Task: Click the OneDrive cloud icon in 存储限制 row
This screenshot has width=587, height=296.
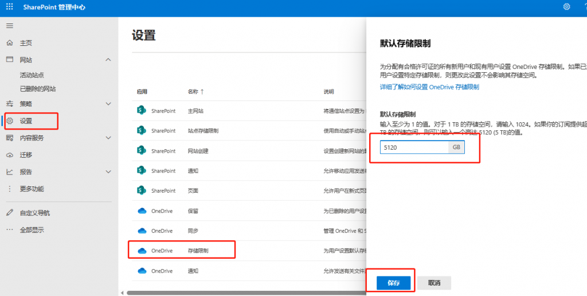Action: point(142,251)
